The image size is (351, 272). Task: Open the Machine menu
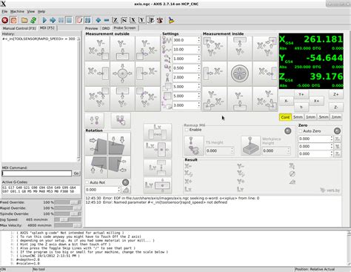[x=17, y=12]
